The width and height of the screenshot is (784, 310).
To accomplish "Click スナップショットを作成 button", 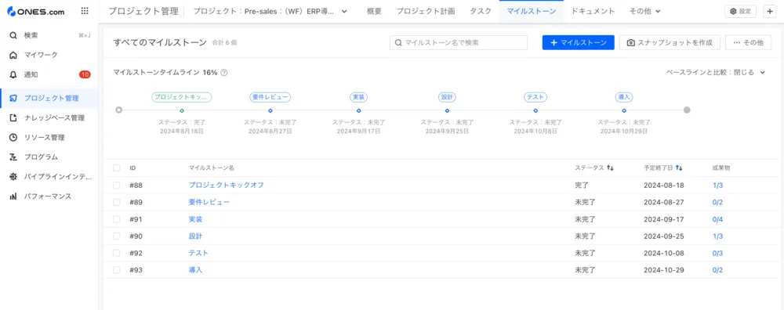I will pyautogui.click(x=670, y=43).
